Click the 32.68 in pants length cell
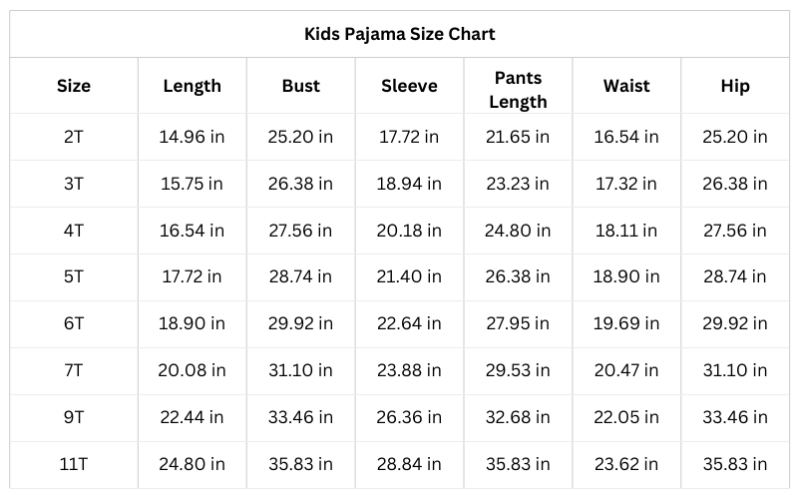Image resolution: width=798 pixels, height=499 pixels. pyautogui.click(x=518, y=417)
